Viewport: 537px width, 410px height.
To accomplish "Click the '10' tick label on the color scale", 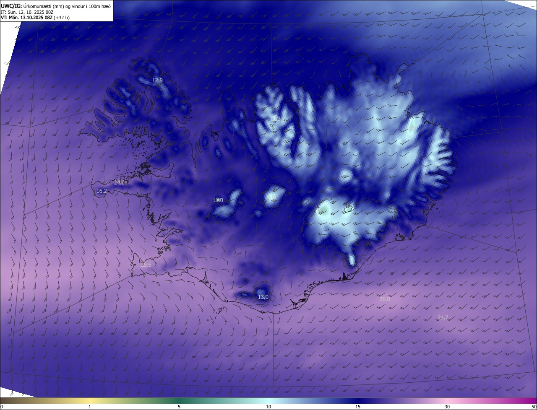I will point(268,407).
